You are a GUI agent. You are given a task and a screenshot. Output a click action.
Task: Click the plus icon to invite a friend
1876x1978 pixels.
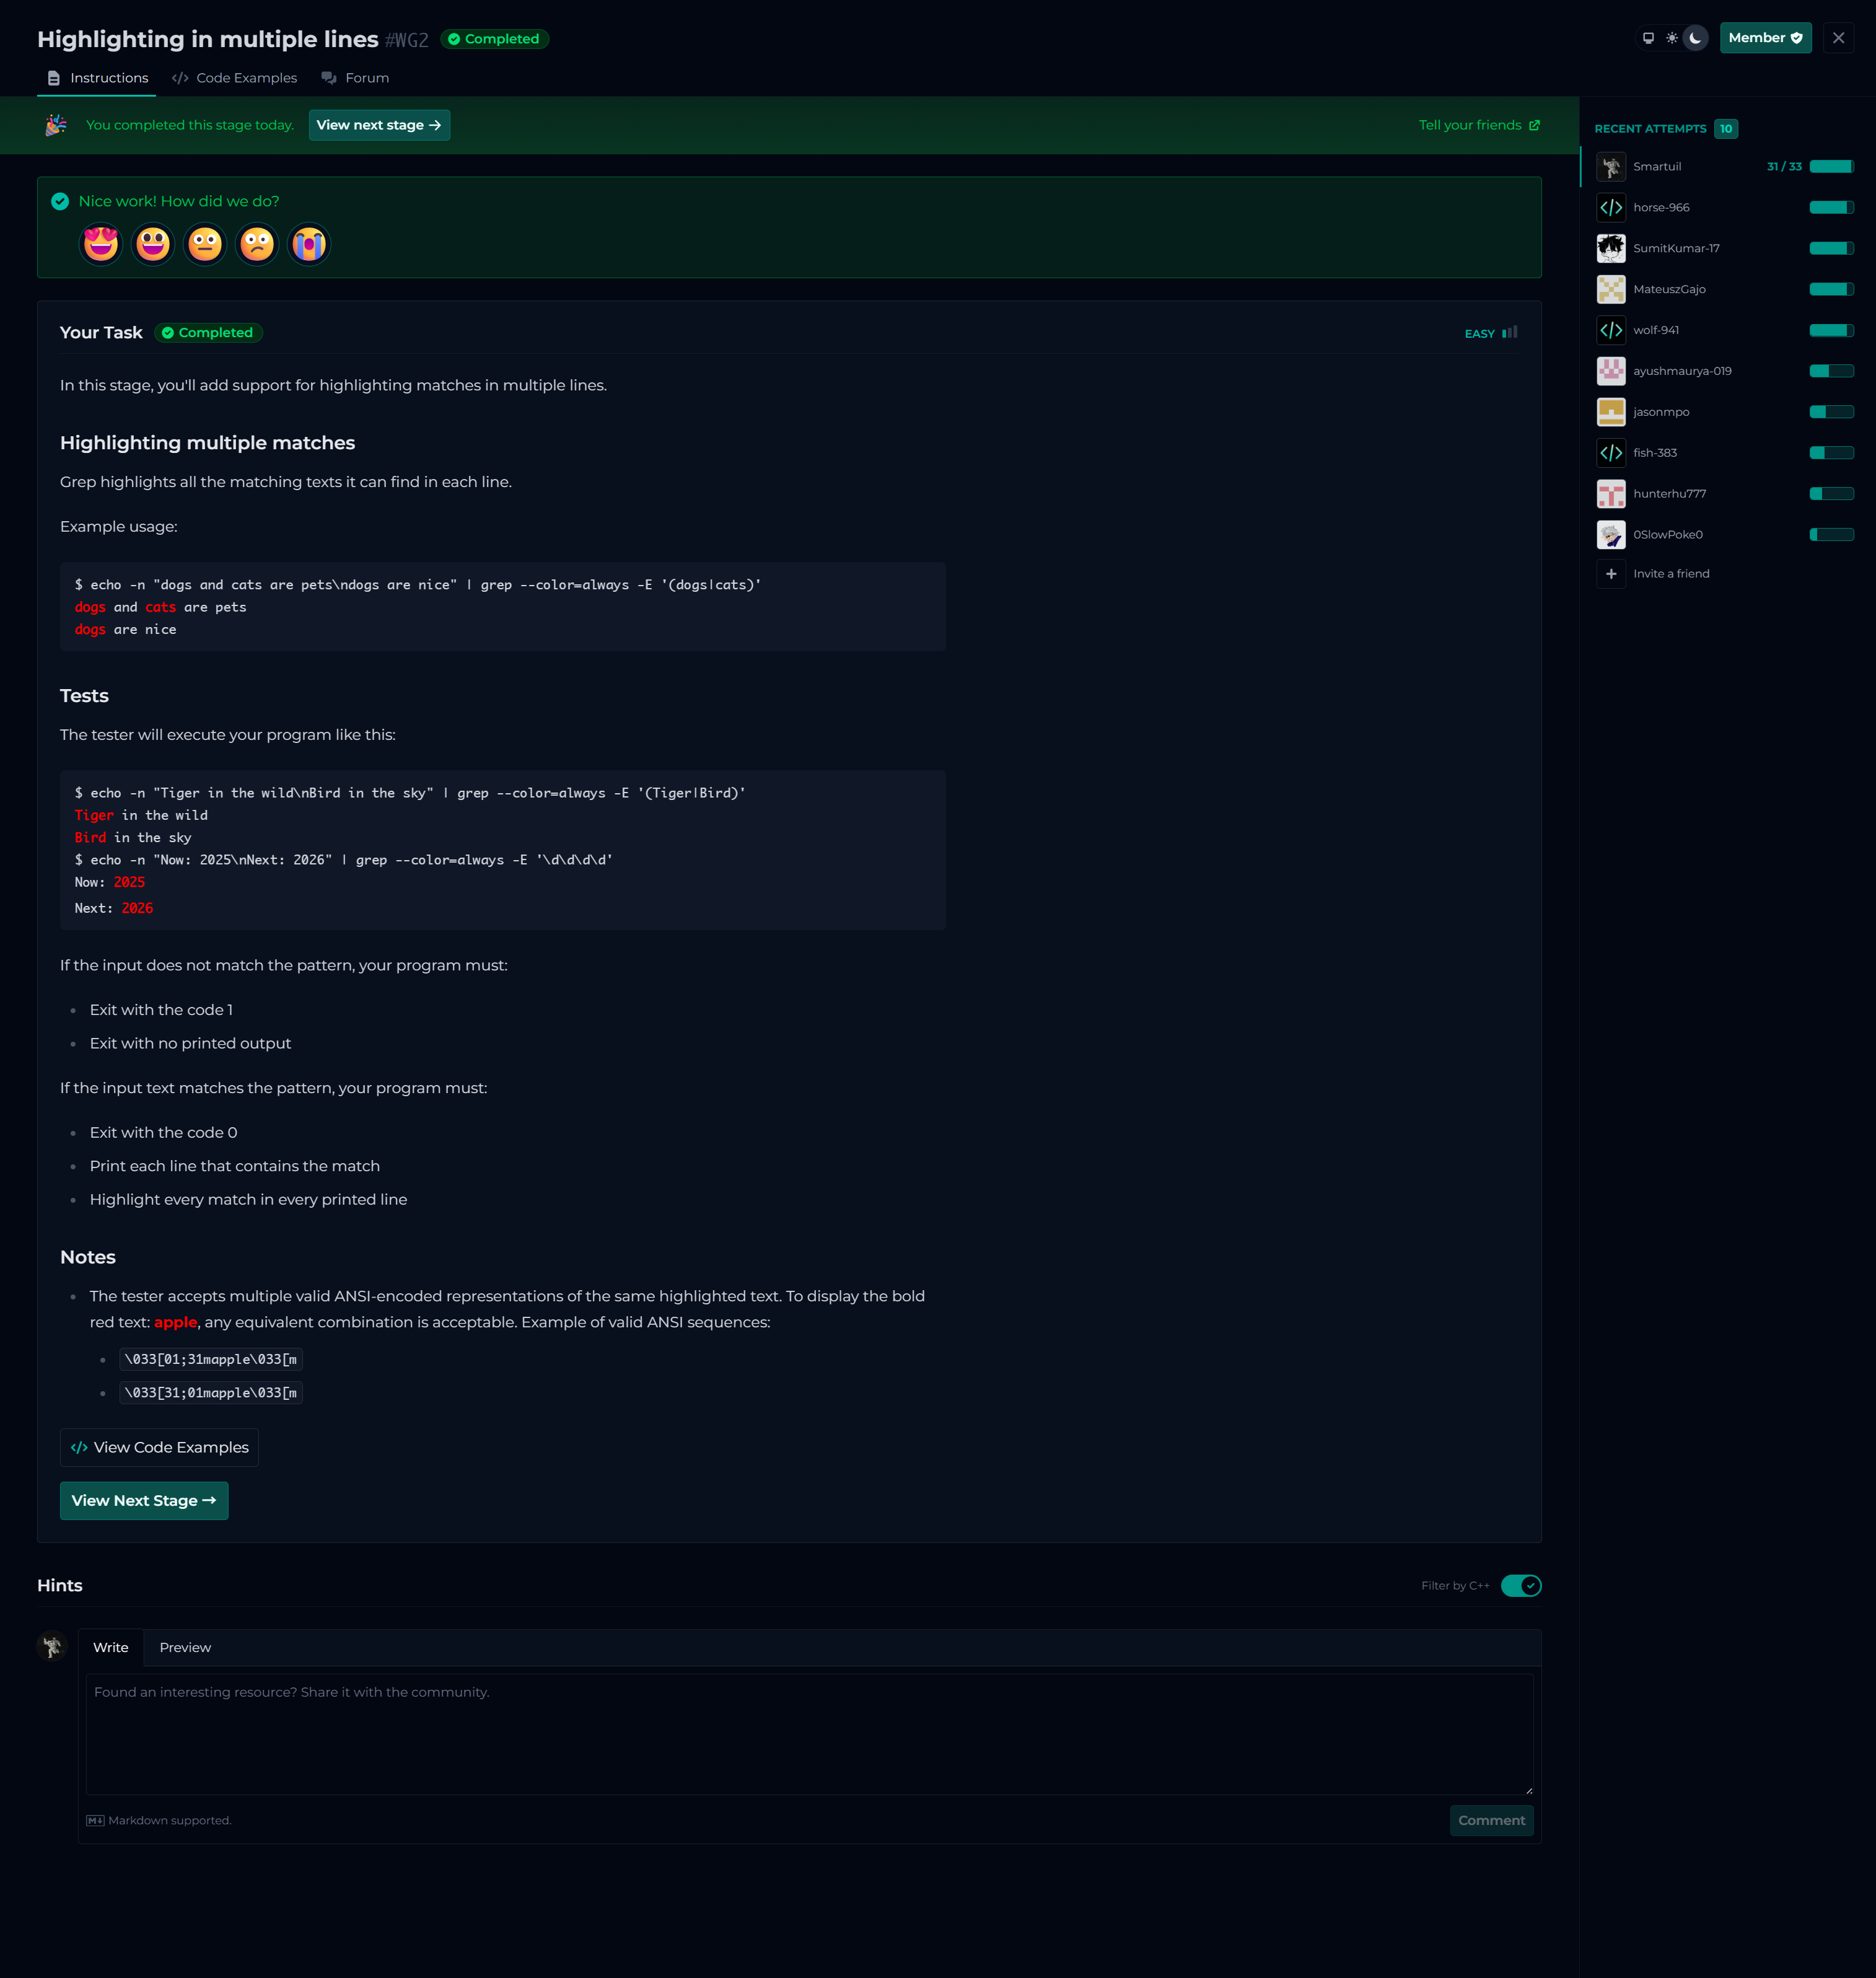(x=1611, y=574)
